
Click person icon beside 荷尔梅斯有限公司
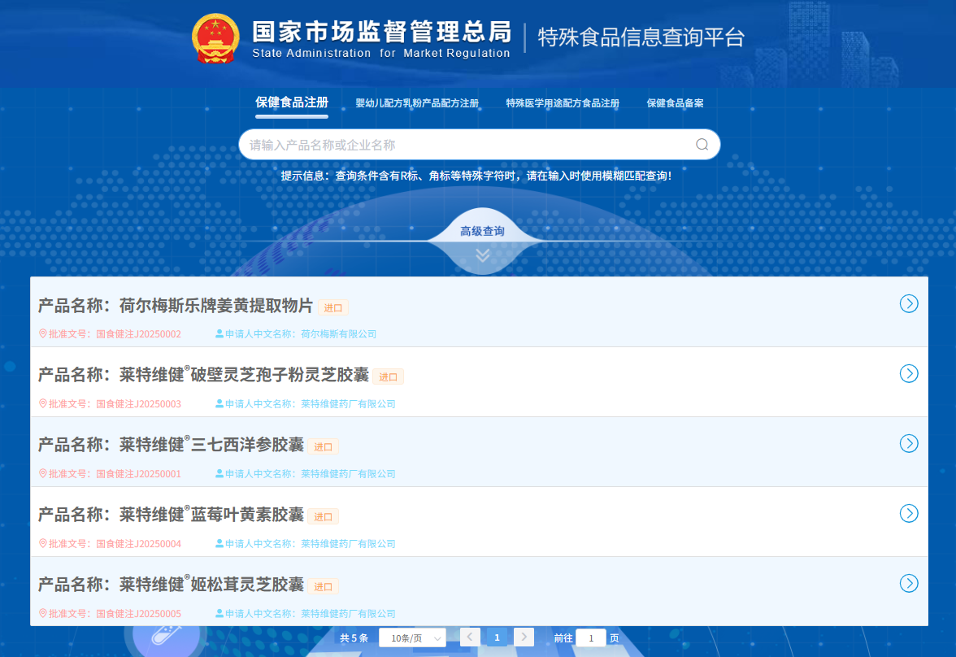pyautogui.click(x=219, y=333)
